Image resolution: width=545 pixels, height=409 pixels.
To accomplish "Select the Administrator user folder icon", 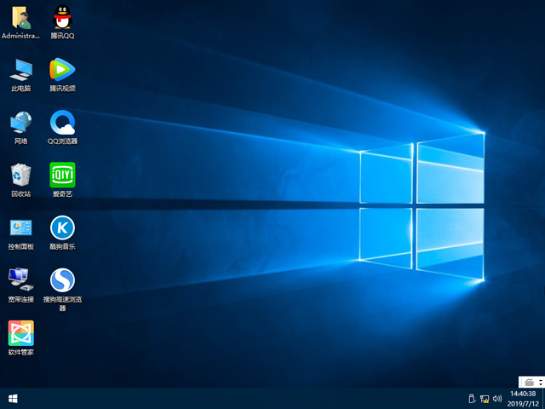I will click(20, 17).
